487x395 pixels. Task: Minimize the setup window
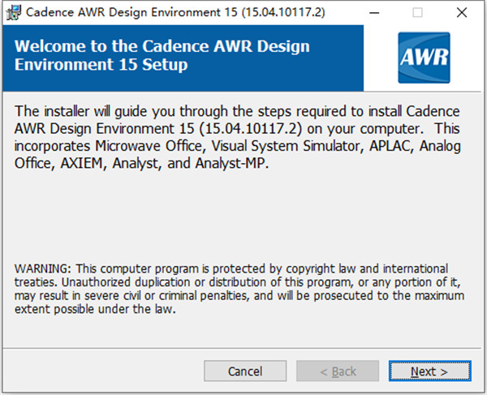(374, 13)
